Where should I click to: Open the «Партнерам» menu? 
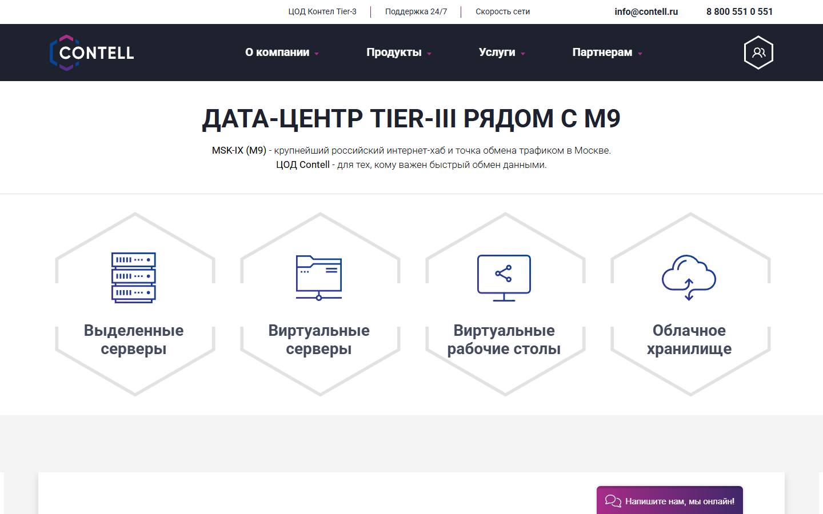(602, 53)
